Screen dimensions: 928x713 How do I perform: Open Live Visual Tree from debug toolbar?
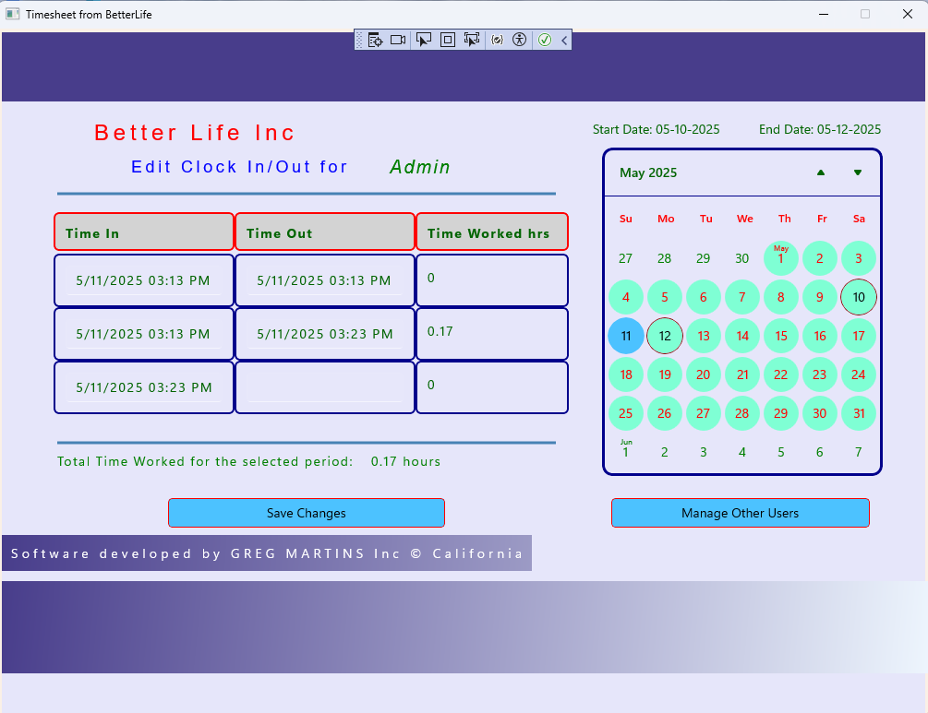[x=375, y=40]
